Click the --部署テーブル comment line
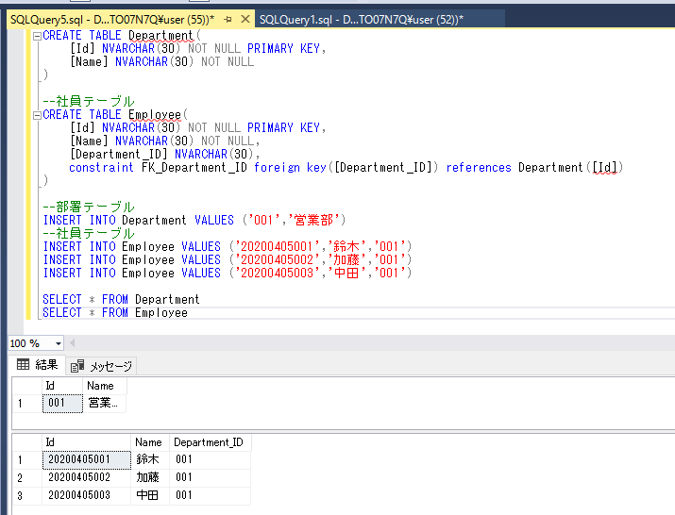 tap(89, 207)
